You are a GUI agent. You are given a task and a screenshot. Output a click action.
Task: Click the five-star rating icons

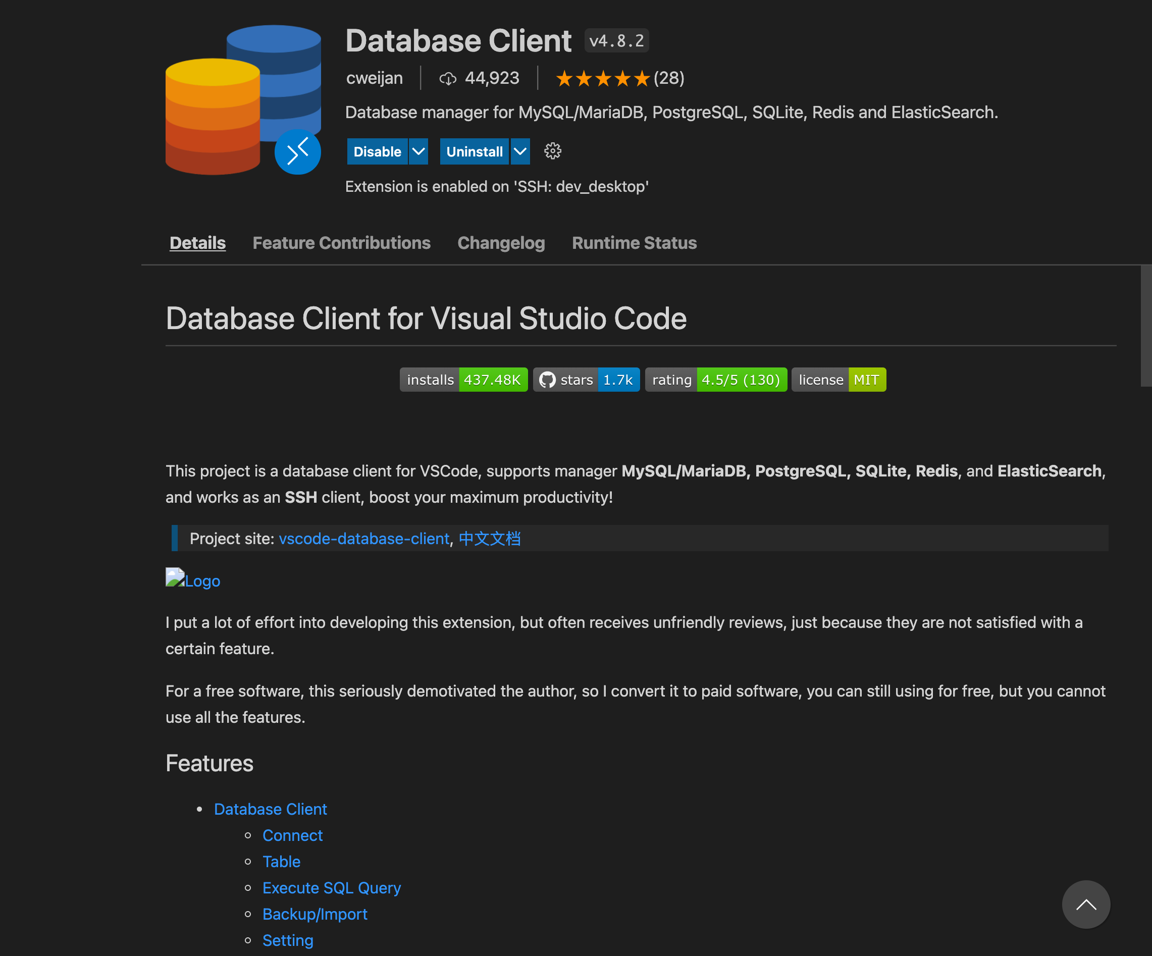pos(603,79)
